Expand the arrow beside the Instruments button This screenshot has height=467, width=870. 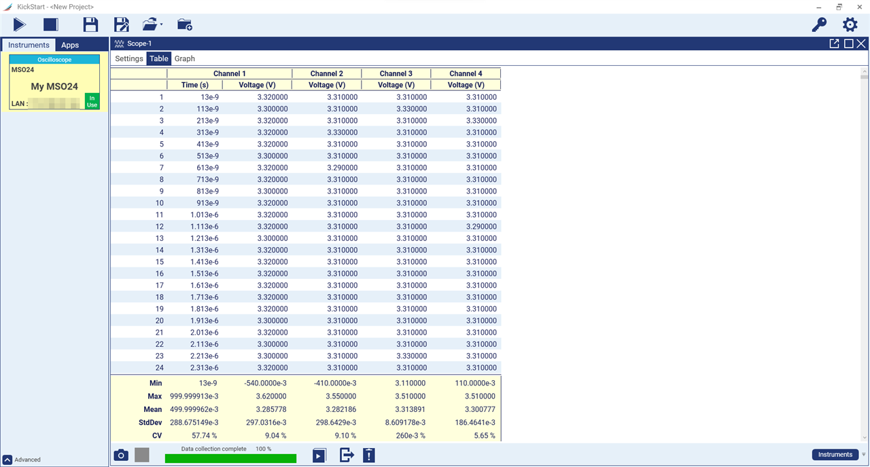pyautogui.click(x=864, y=455)
